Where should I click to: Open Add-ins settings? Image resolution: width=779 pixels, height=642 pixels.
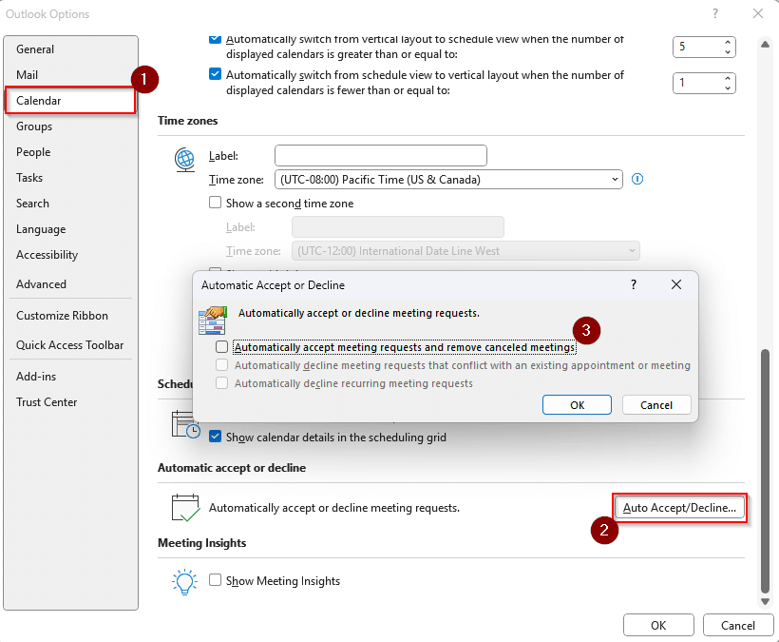pyautogui.click(x=71, y=377)
